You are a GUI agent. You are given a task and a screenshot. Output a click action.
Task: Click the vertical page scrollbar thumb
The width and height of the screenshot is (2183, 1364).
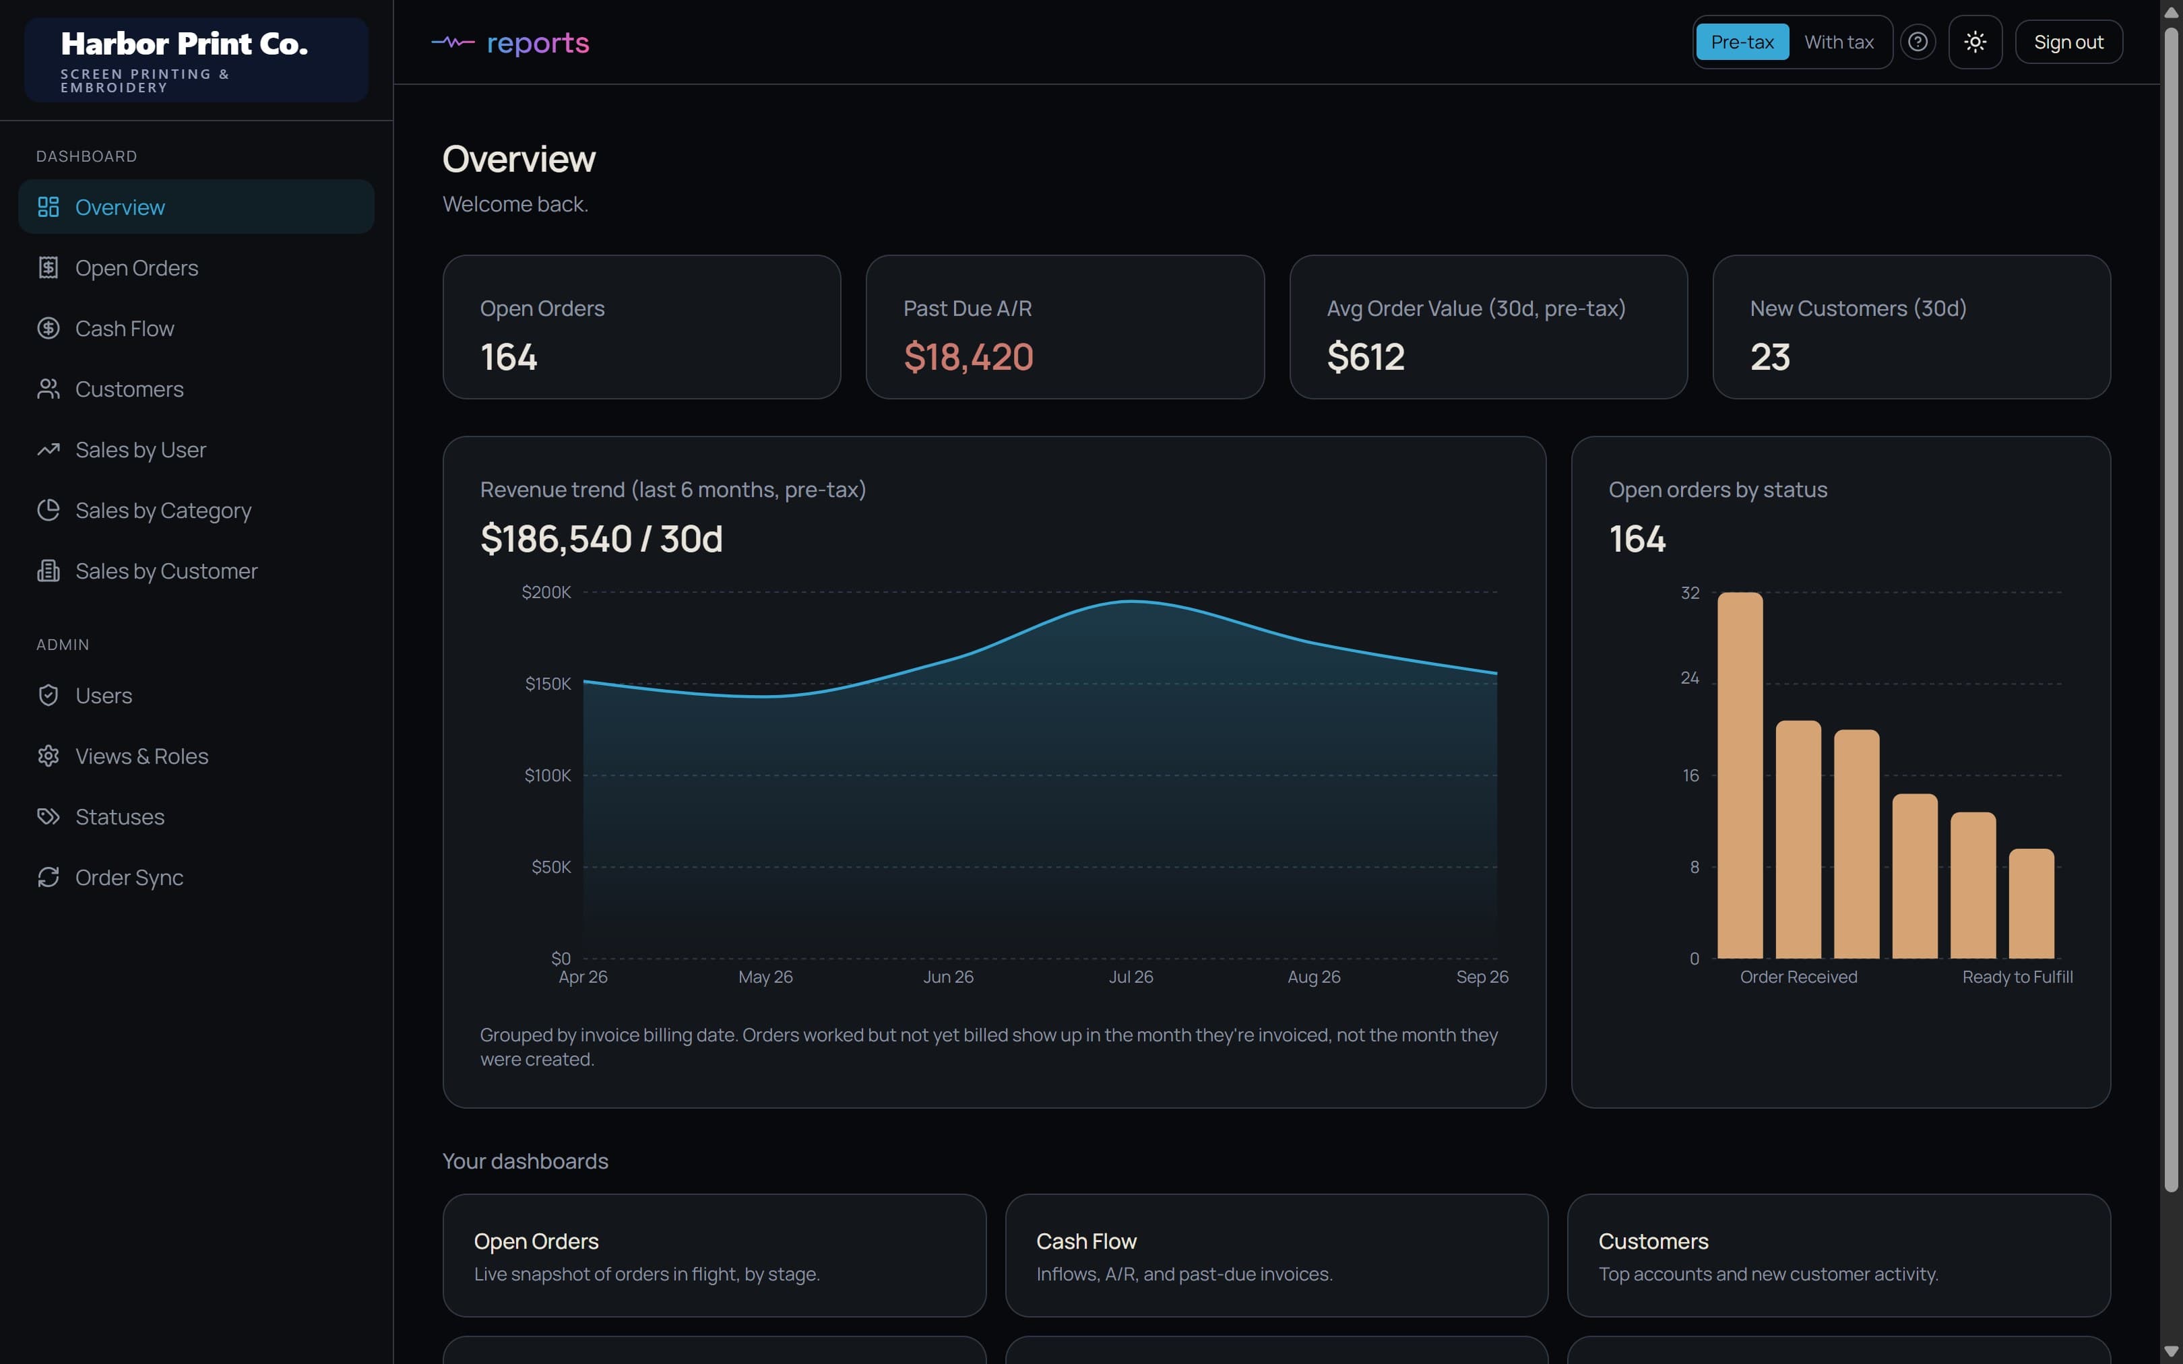(x=2172, y=609)
